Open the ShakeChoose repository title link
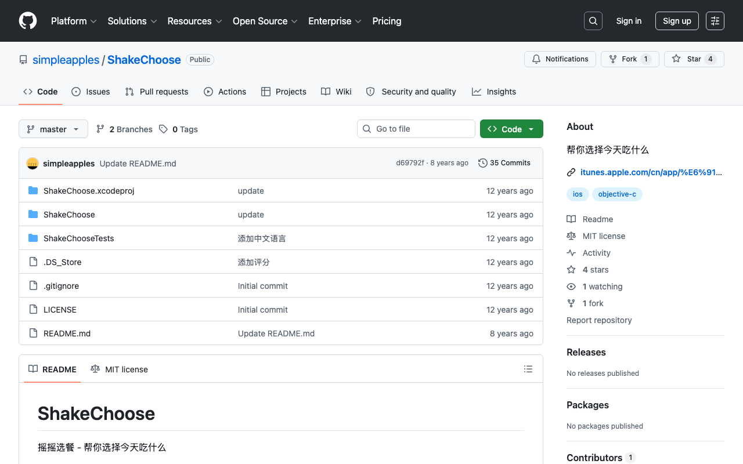 pyautogui.click(x=144, y=60)
